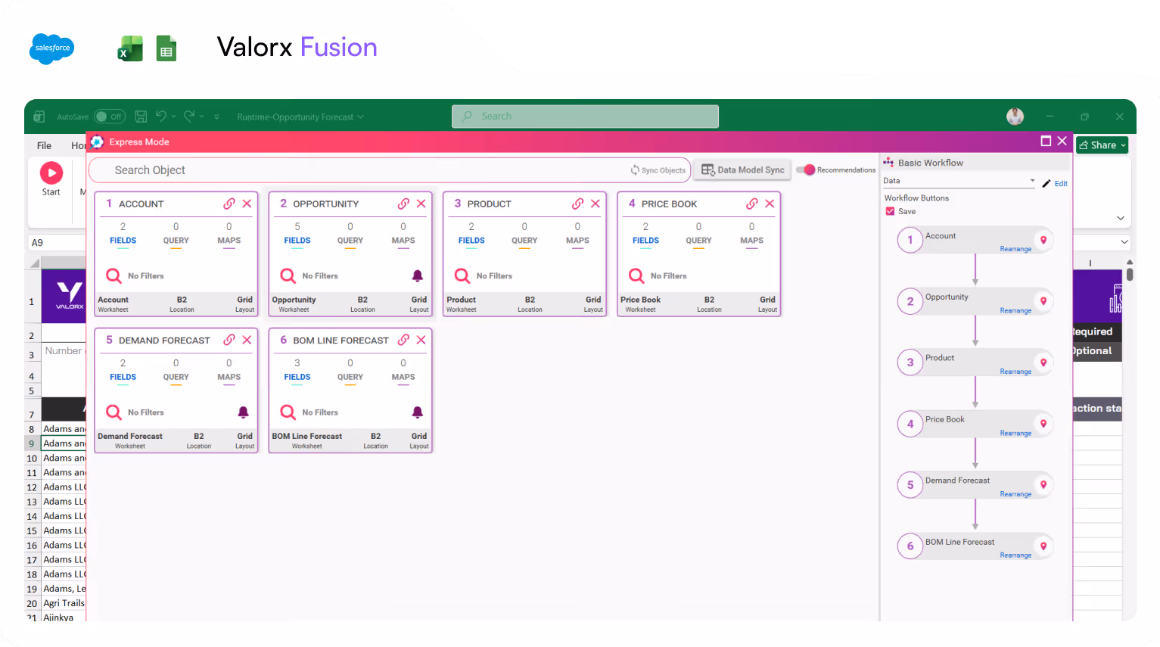Click the notification bell on the Demand Forecast card
The image size is (1160, 647).
(243, 412)
